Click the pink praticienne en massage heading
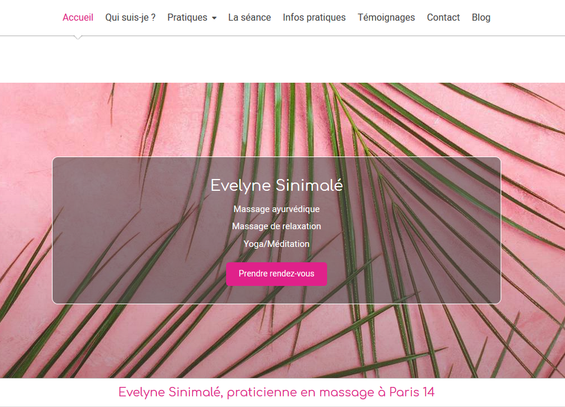The width and height of the screenshot is (565, 407). pos(276,392)
